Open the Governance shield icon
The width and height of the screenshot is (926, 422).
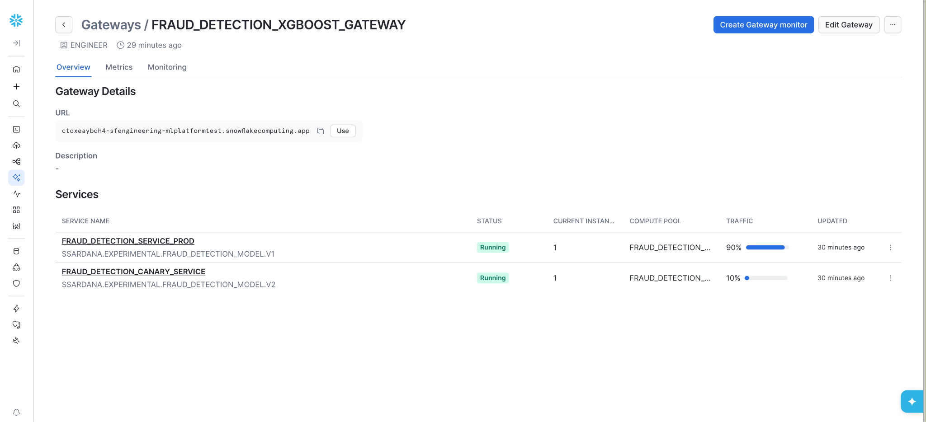point(16,283)
